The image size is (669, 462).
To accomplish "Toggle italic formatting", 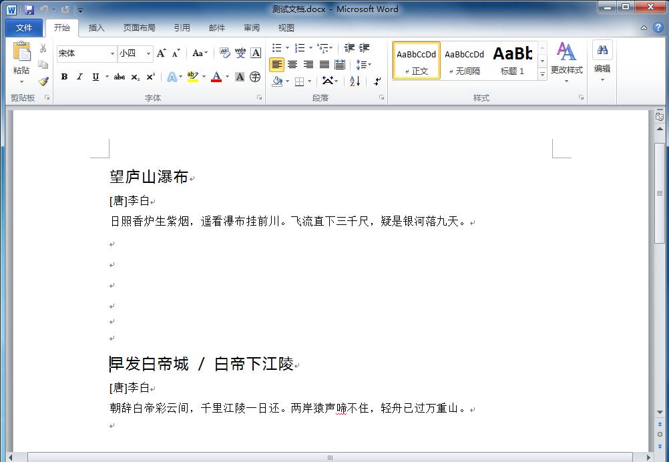I will [79, 77].
